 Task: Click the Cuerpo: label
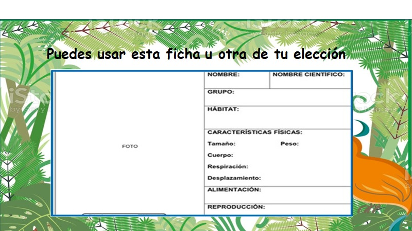(220, 155)
